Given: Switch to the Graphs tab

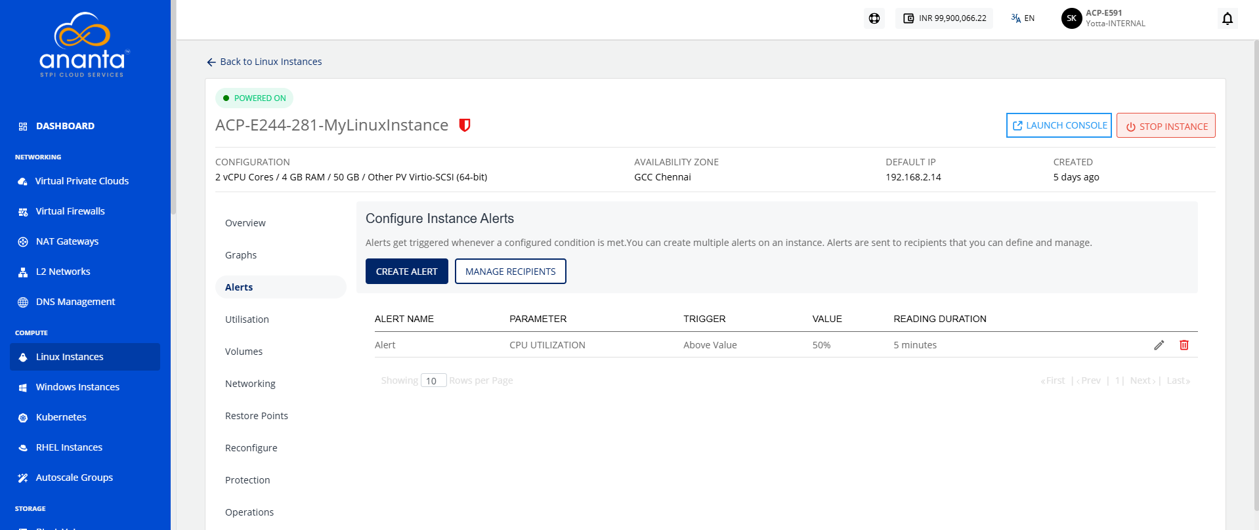Looking at the screenshot, I should tap(241, 255).
